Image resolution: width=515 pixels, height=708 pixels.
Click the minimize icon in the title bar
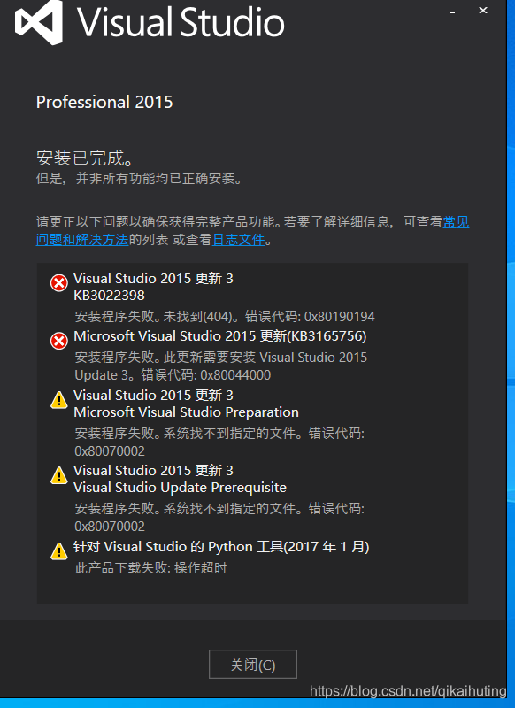(x=454, y=11)
